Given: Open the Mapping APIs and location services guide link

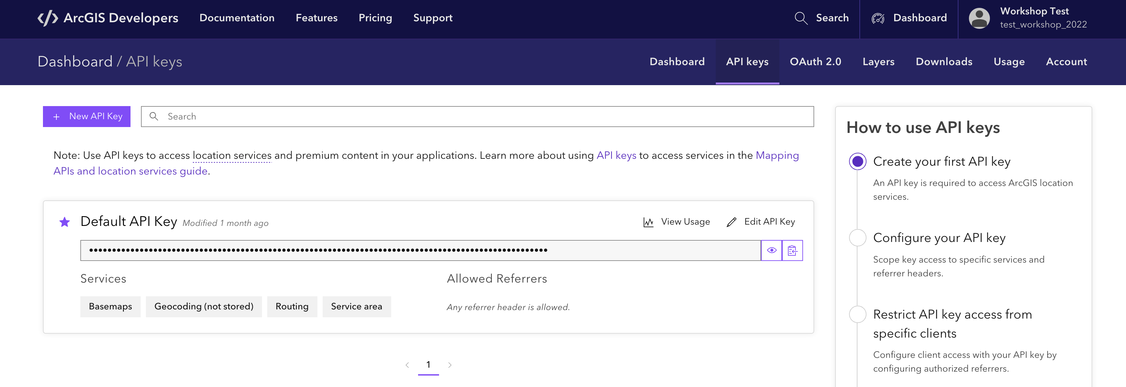Looking at the screenshot, I should 130,171.
